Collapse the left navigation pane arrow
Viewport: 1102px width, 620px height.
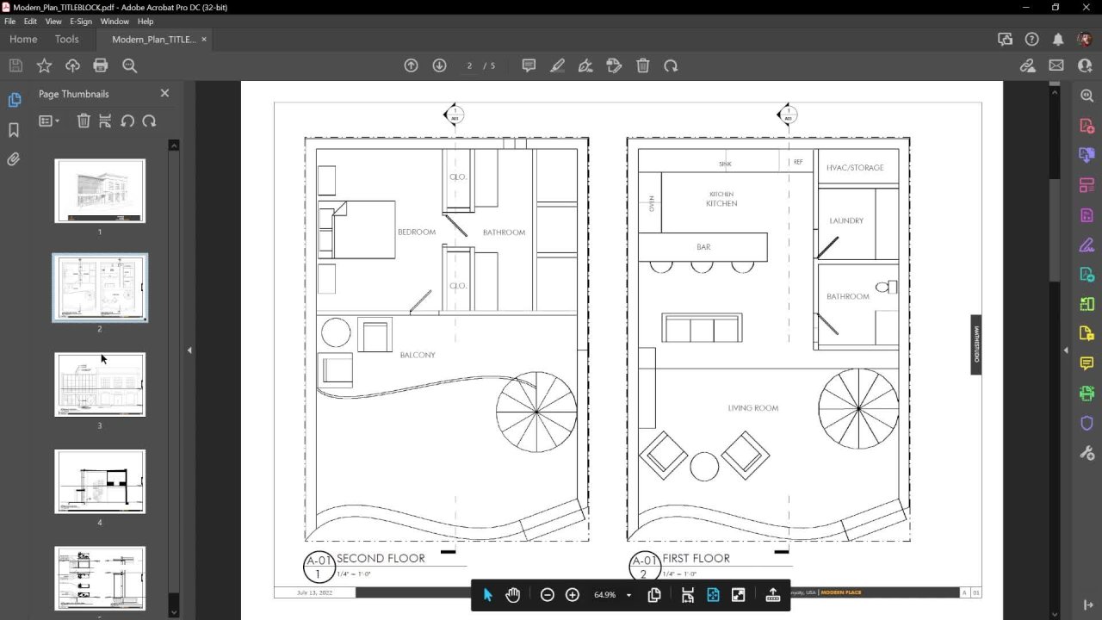point(189,350)
